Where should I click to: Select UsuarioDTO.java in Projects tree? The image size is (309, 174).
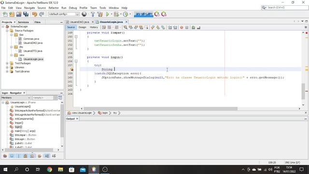tap(33, 51)
